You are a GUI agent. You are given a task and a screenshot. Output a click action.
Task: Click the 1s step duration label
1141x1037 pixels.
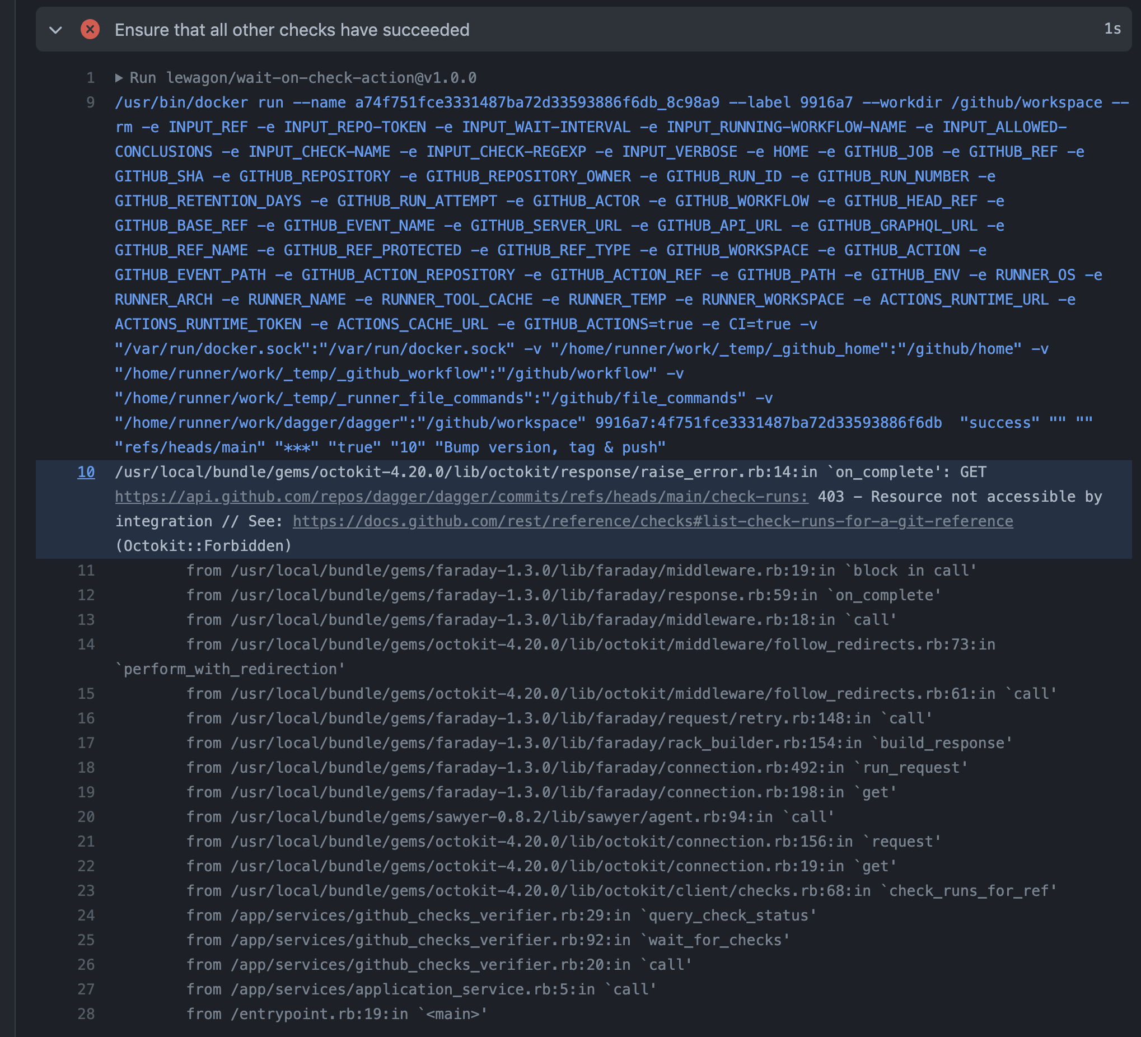[x=1111, y=30]
